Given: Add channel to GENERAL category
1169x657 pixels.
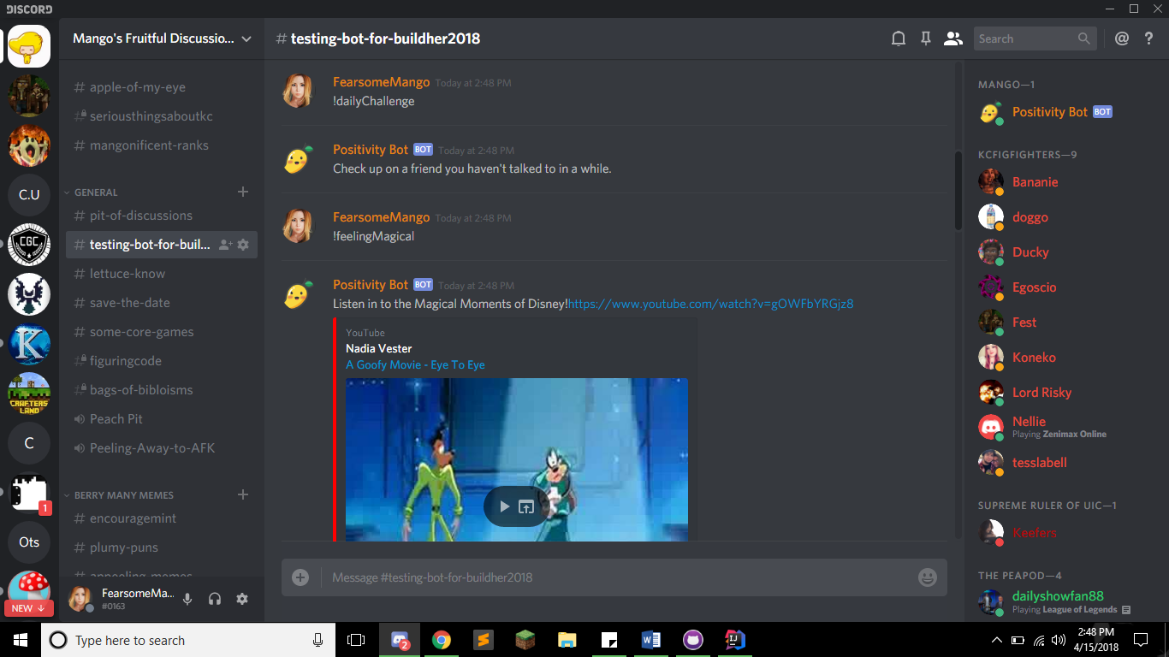Looking at the screenshot, I should click(x=243, y=192).
